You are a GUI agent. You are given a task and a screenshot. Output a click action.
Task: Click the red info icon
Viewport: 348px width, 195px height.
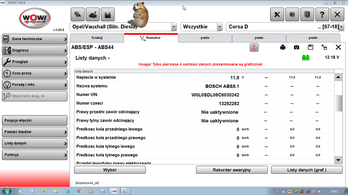(254, 48)
